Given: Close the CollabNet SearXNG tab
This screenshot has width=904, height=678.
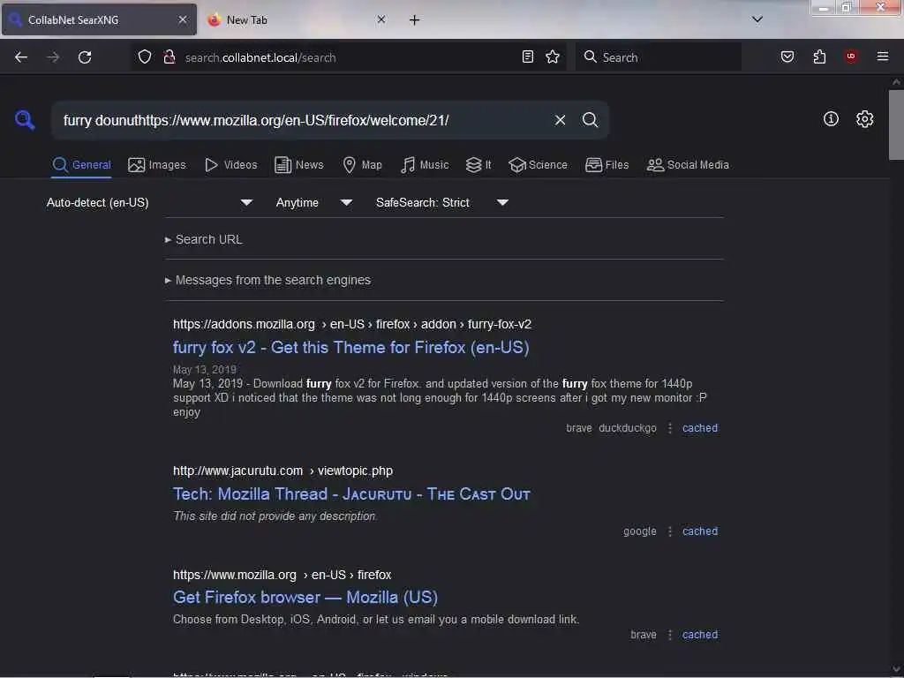Looking at the screenshot, I should [x=183, y=19].
